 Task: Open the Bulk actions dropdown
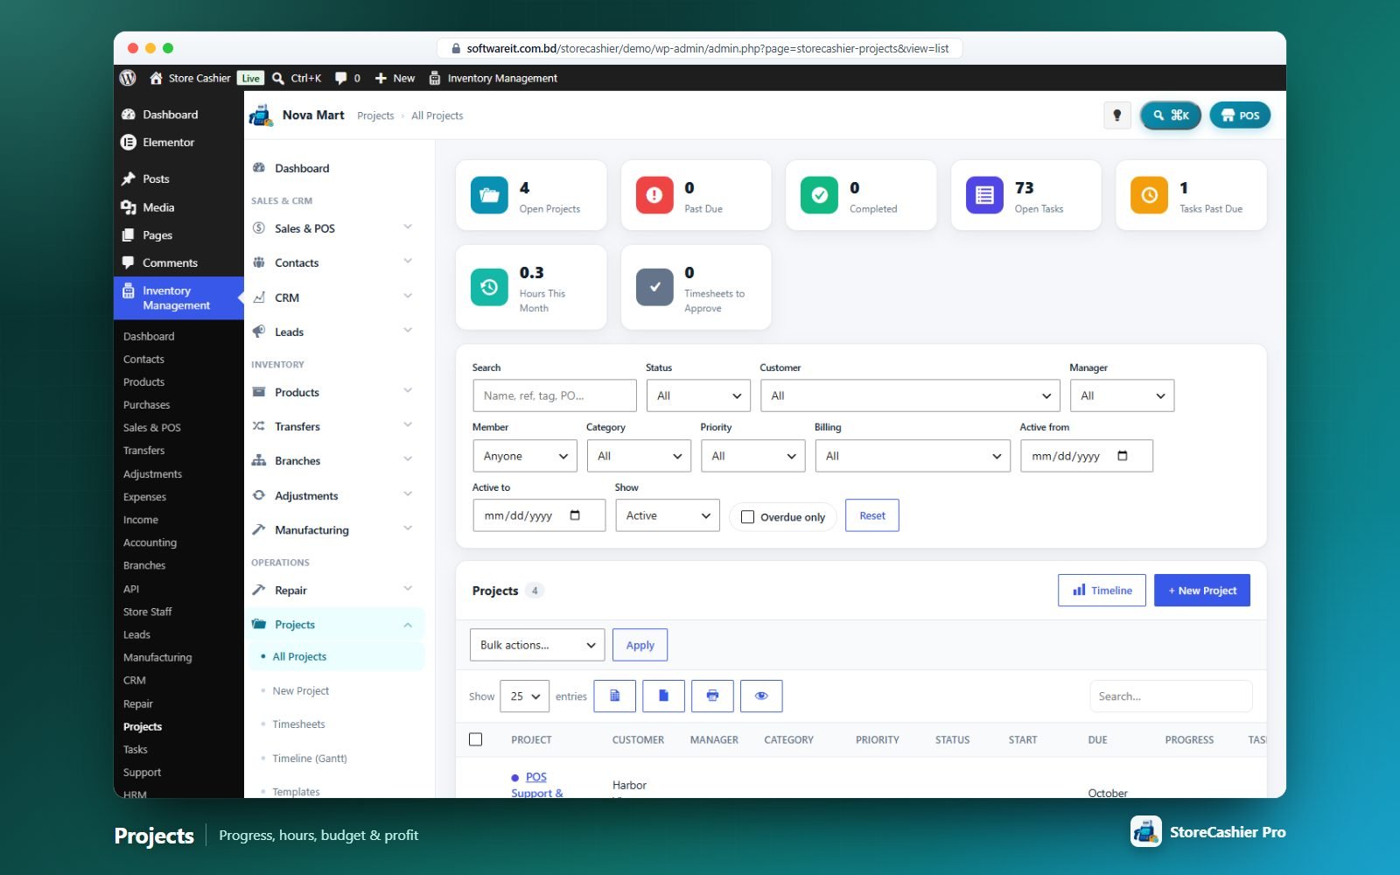click(537, 645)
